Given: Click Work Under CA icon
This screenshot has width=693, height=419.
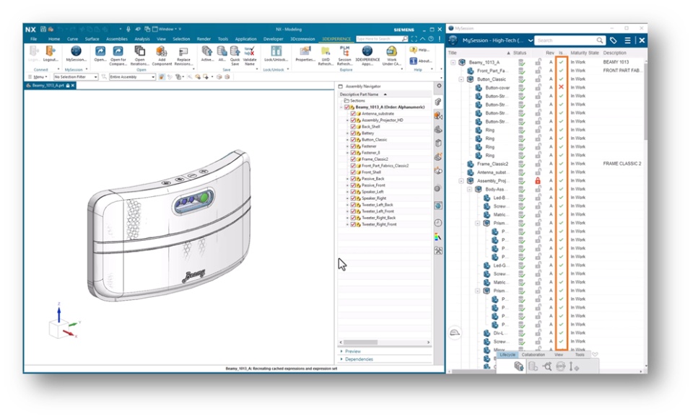Looking at the screenshot, I should 391,51.
